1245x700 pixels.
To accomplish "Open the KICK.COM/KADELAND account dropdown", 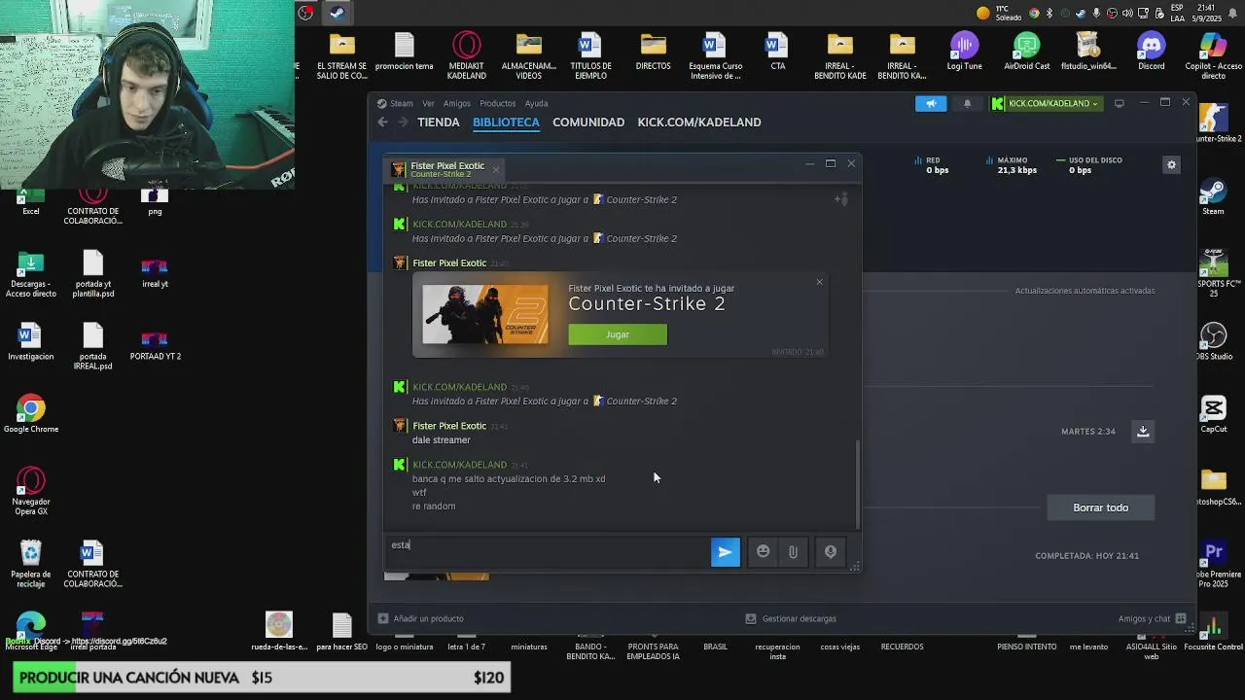I will point(1046,103).
